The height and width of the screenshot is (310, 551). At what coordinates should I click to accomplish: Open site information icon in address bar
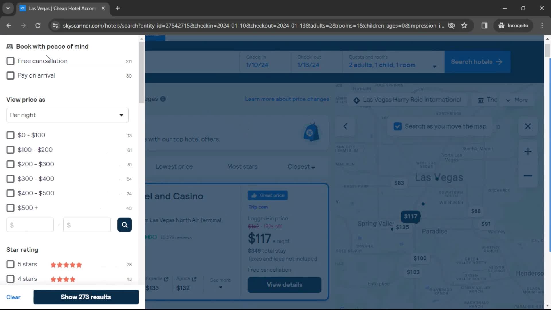[x=55, y=26]
